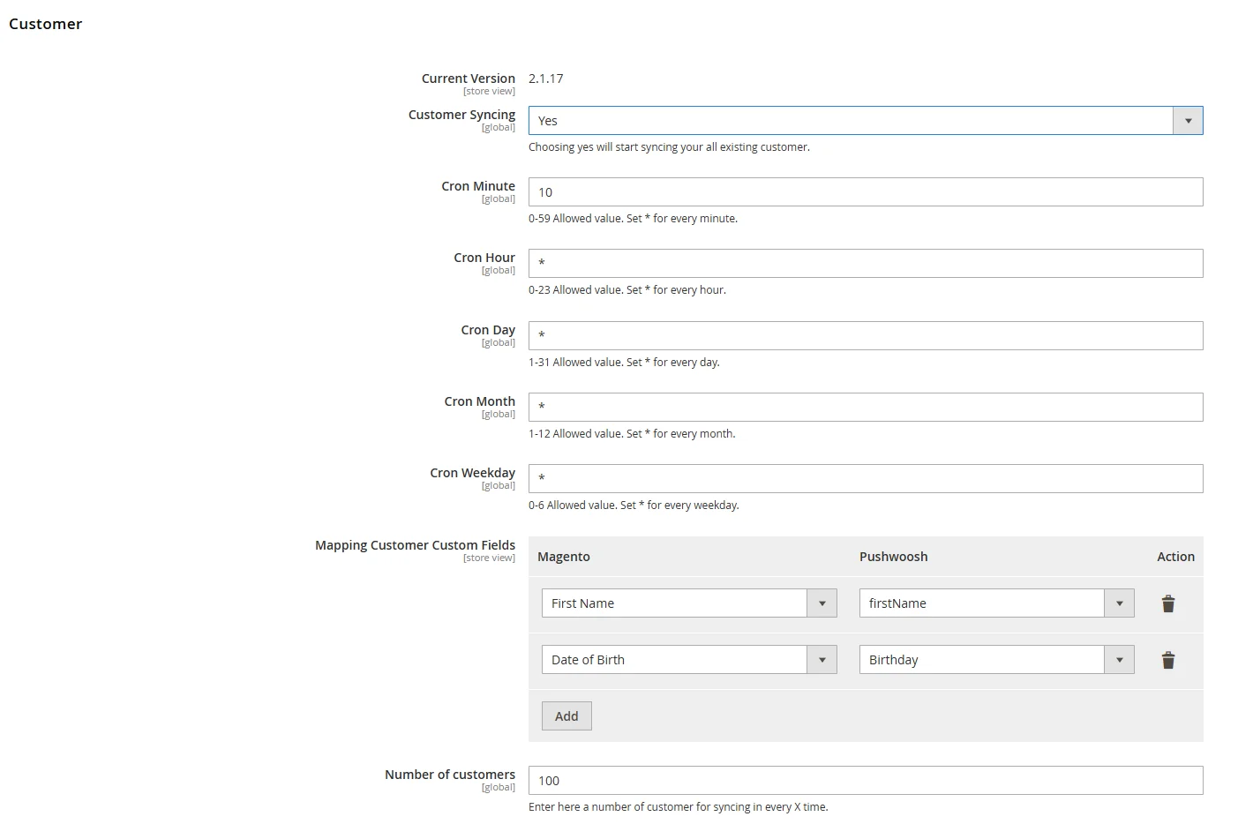The width and height of the screenshot is (1238, 824).
Task: Collapse the Customer section heading
Action: pos(46,24)
